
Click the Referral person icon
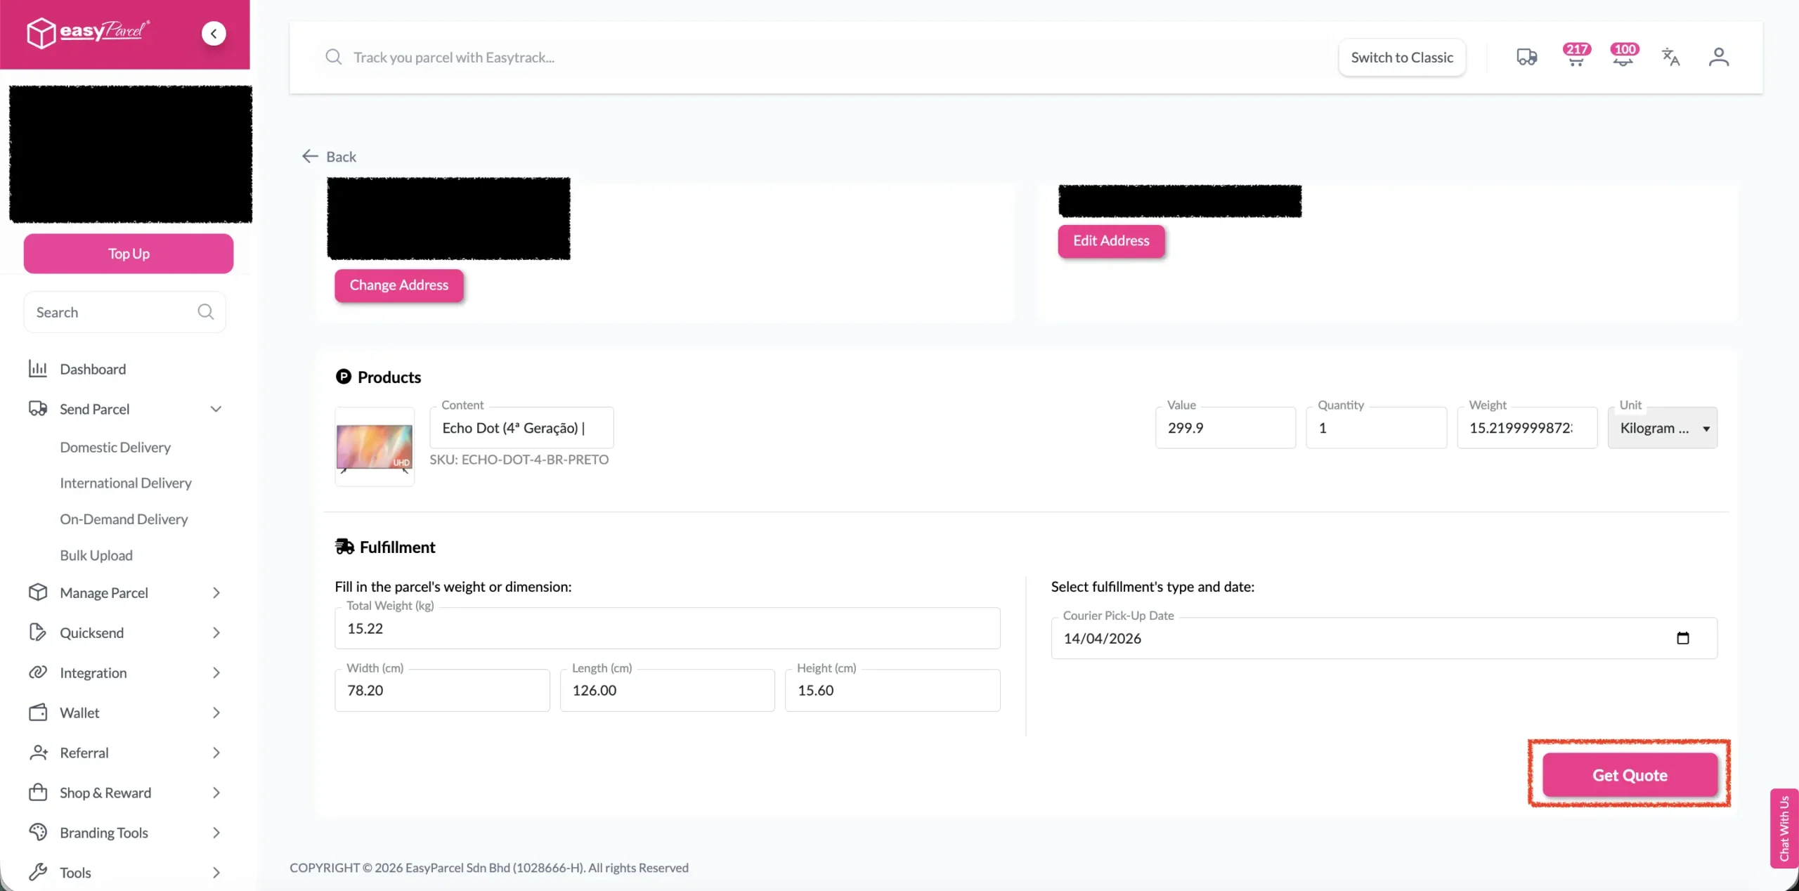tap(38, 753)
